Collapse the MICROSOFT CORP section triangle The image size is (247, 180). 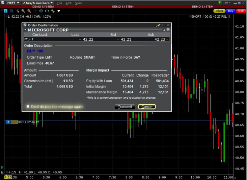coord(25,30)
